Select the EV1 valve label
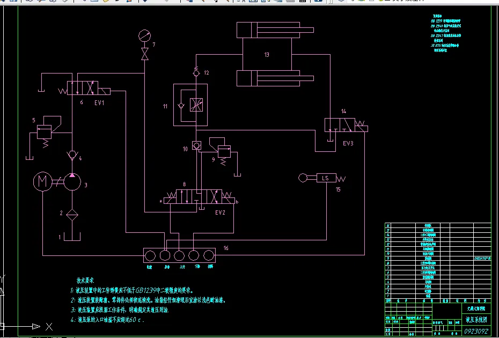 coord(99,103)
